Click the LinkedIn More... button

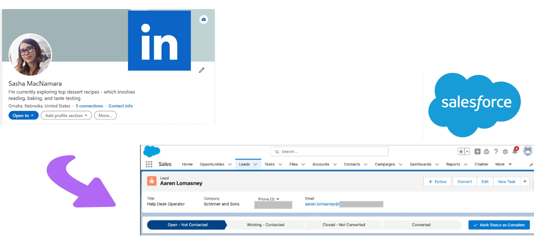tap(105, 115)
